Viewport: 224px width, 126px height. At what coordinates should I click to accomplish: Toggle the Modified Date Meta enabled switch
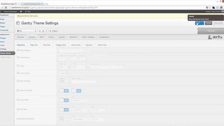[64, 119]
